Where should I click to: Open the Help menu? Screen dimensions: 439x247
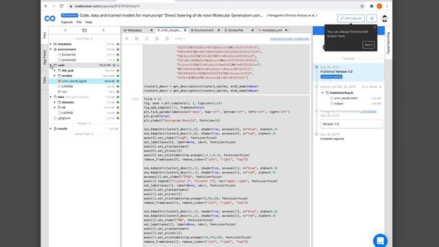[x=88, y=22]
